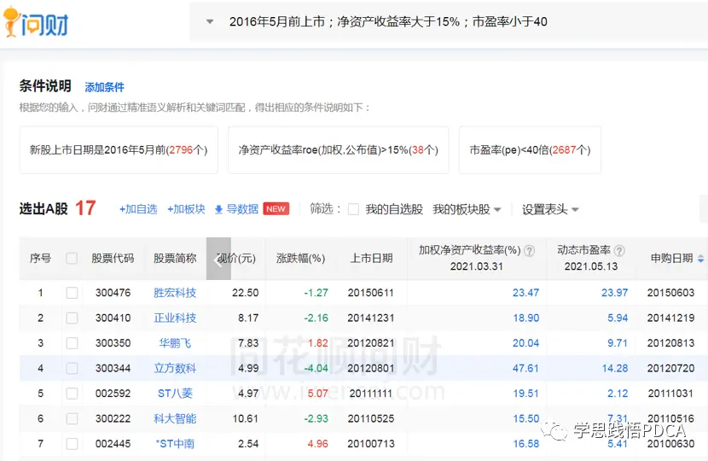Click help icon next to 加权净资产收益率
708x461 pixels.
pyautogui.click(x=529, y=251)
